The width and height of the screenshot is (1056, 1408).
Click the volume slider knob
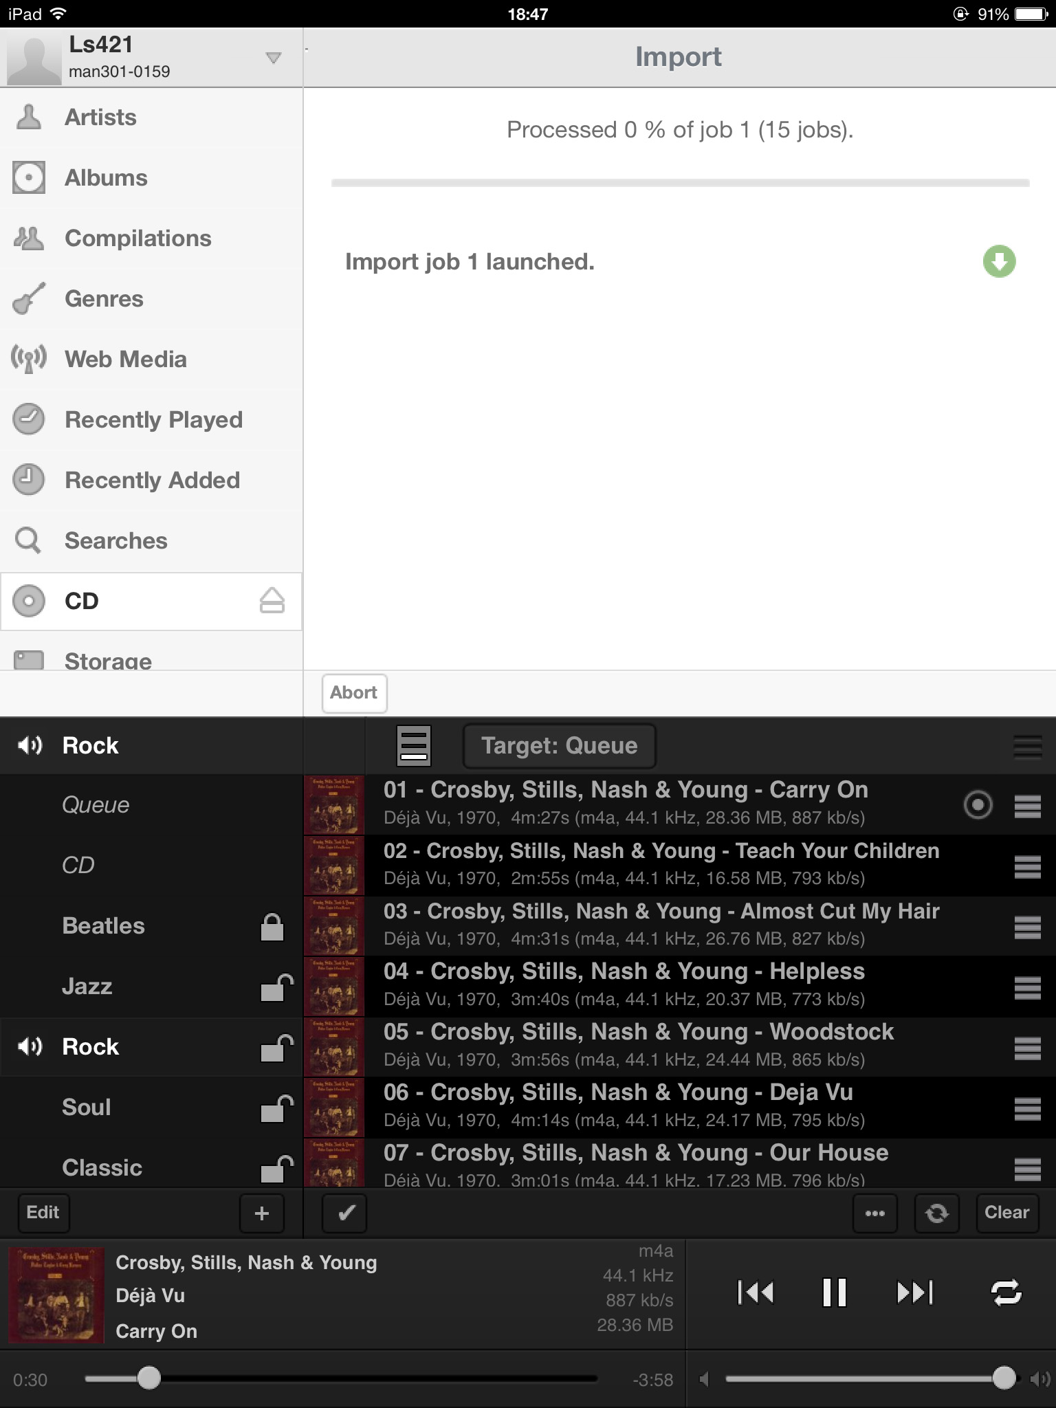[1004, 1378]
